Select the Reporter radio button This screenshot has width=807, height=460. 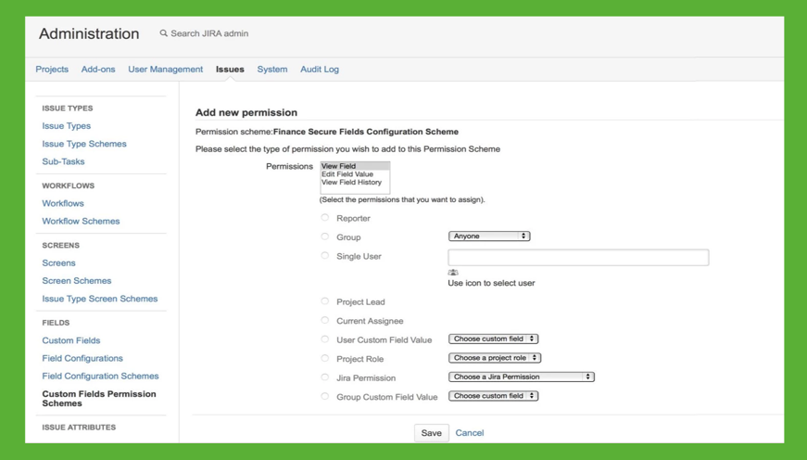tap(325, 218)
